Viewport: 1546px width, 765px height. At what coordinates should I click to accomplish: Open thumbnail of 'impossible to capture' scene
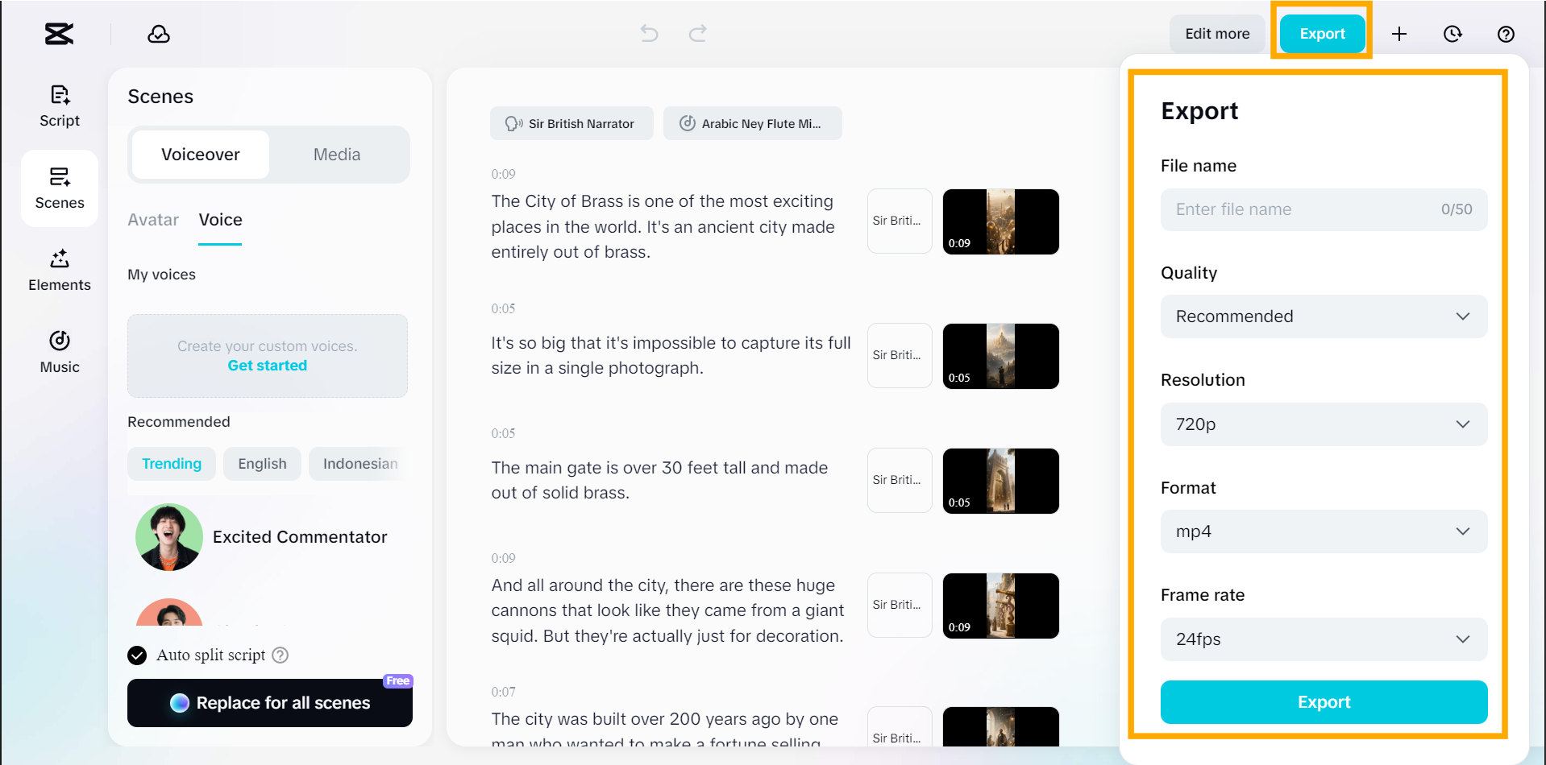click(x=1001, y=356)
